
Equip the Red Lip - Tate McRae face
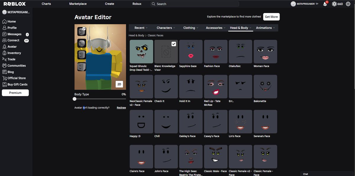click(216, 87)
